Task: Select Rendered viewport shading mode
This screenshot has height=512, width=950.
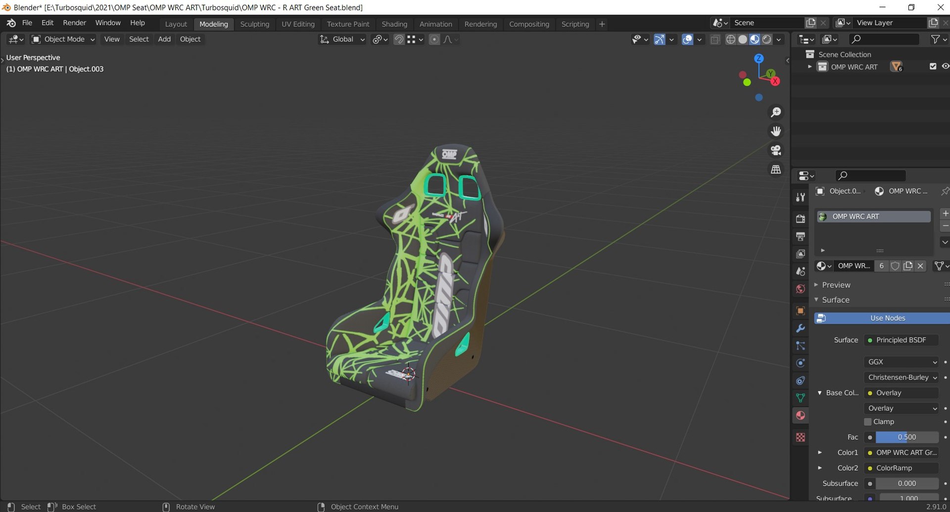Action: [x=766, y=40]
